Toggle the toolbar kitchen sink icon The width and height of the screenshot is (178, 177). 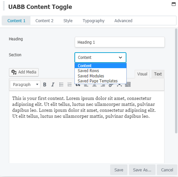pyautogui.click(x=128, y=85)
